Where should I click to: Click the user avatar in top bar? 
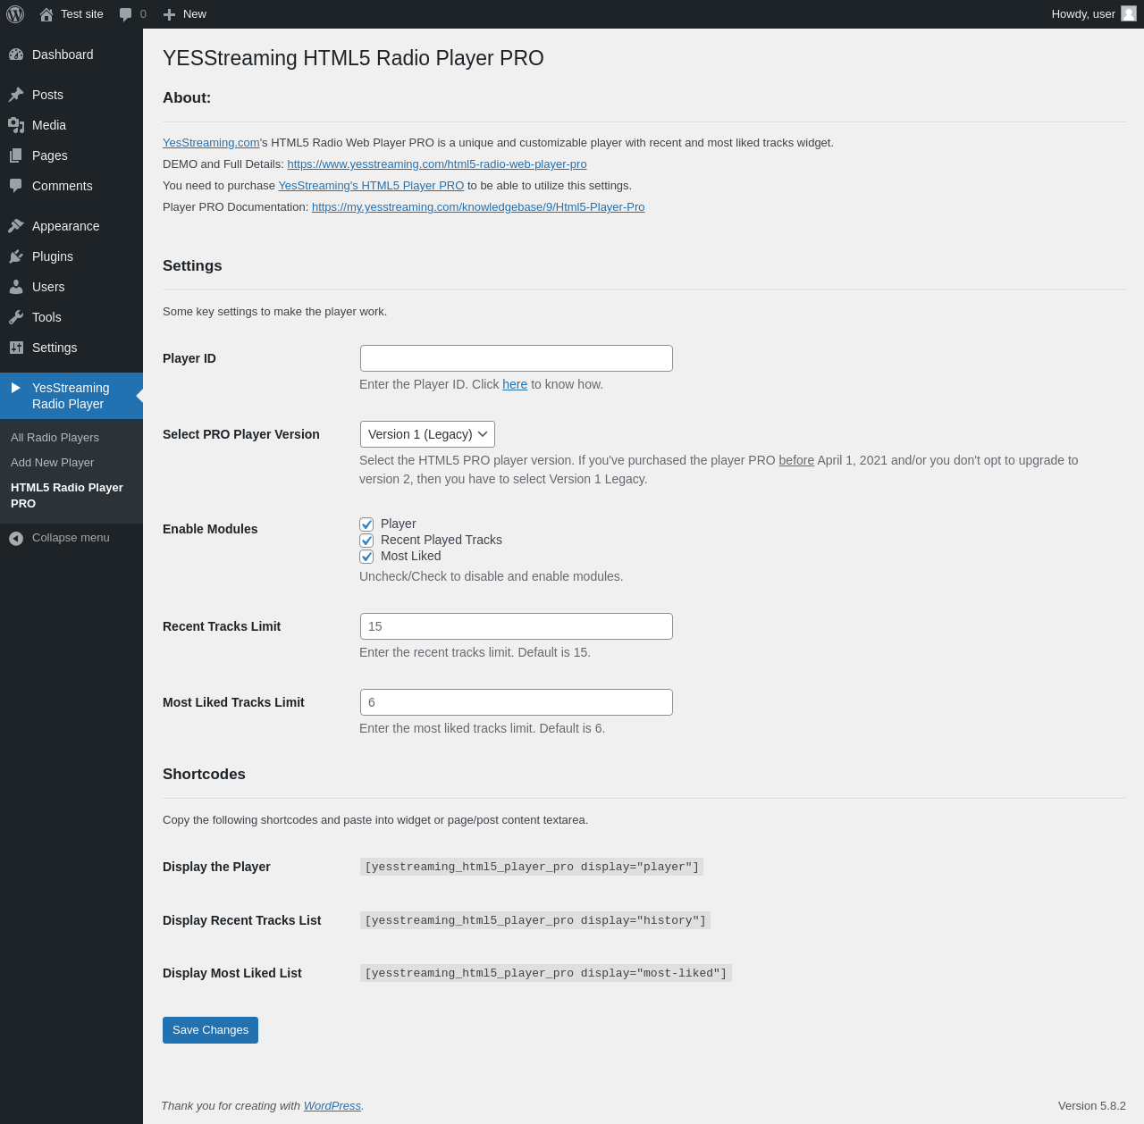coord(1129,13)
